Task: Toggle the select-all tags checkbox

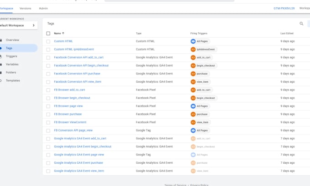Action: coord(48,33)
